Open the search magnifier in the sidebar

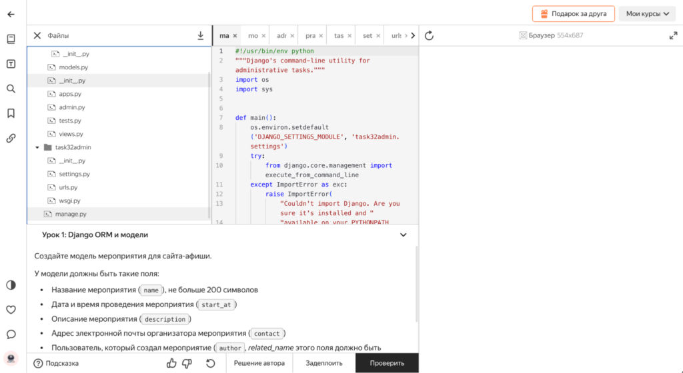(x=11, y=89)
